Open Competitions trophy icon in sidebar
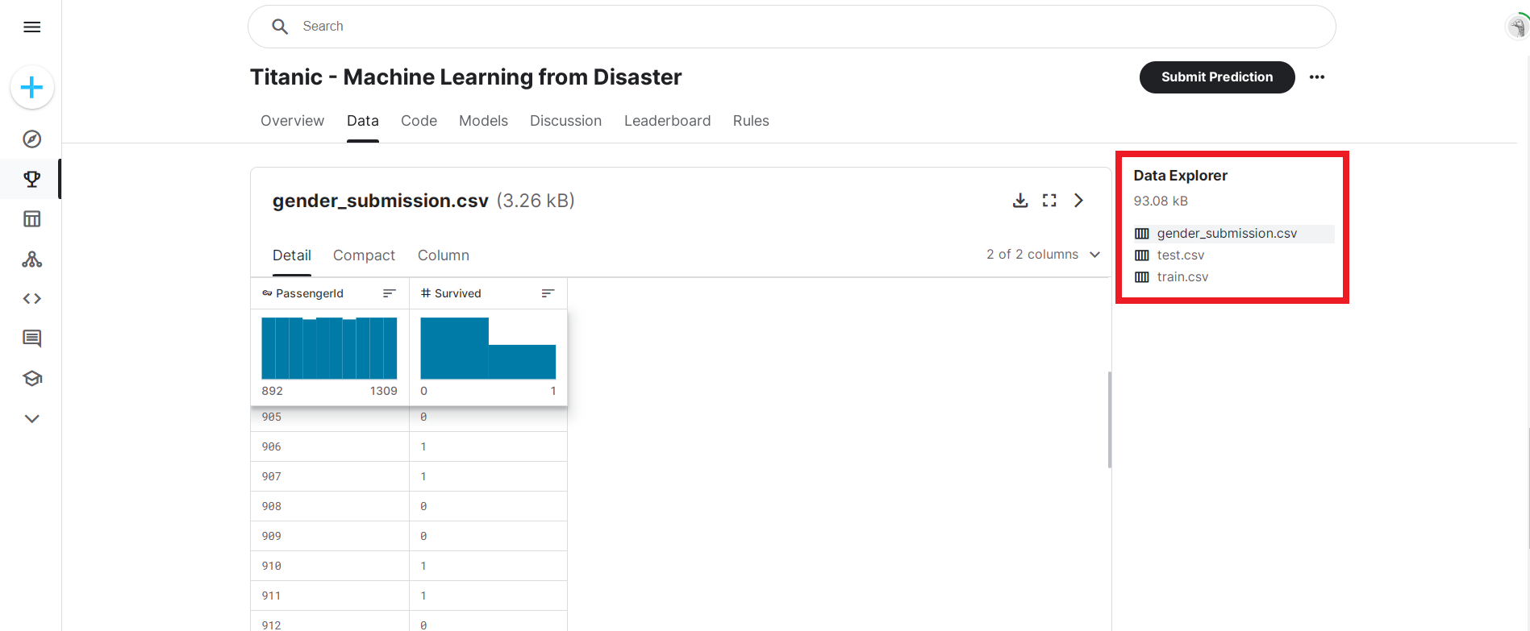The height and width of the screenshot is (631, 1530). pos(32,179)
